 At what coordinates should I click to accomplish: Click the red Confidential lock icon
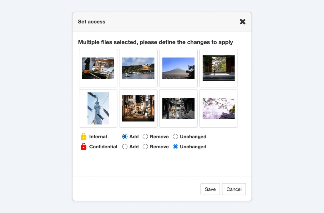(x=84, y=146)
